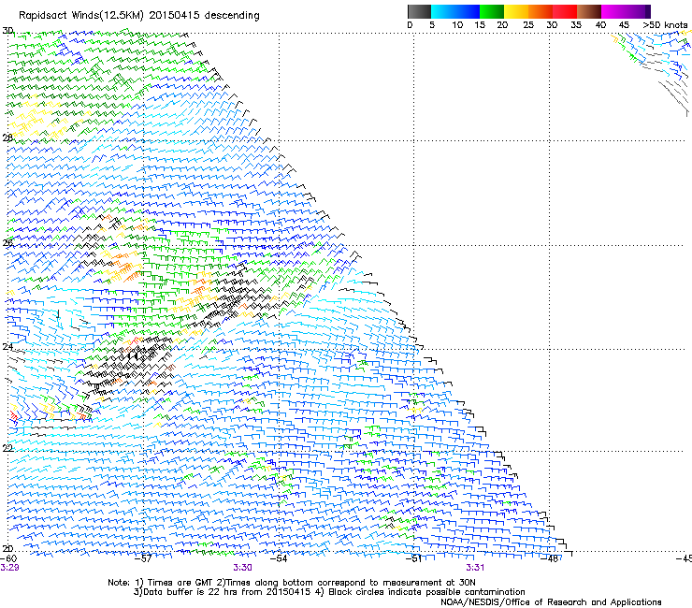
Task: Click the '45' label under the color bar
Action: 624,25
